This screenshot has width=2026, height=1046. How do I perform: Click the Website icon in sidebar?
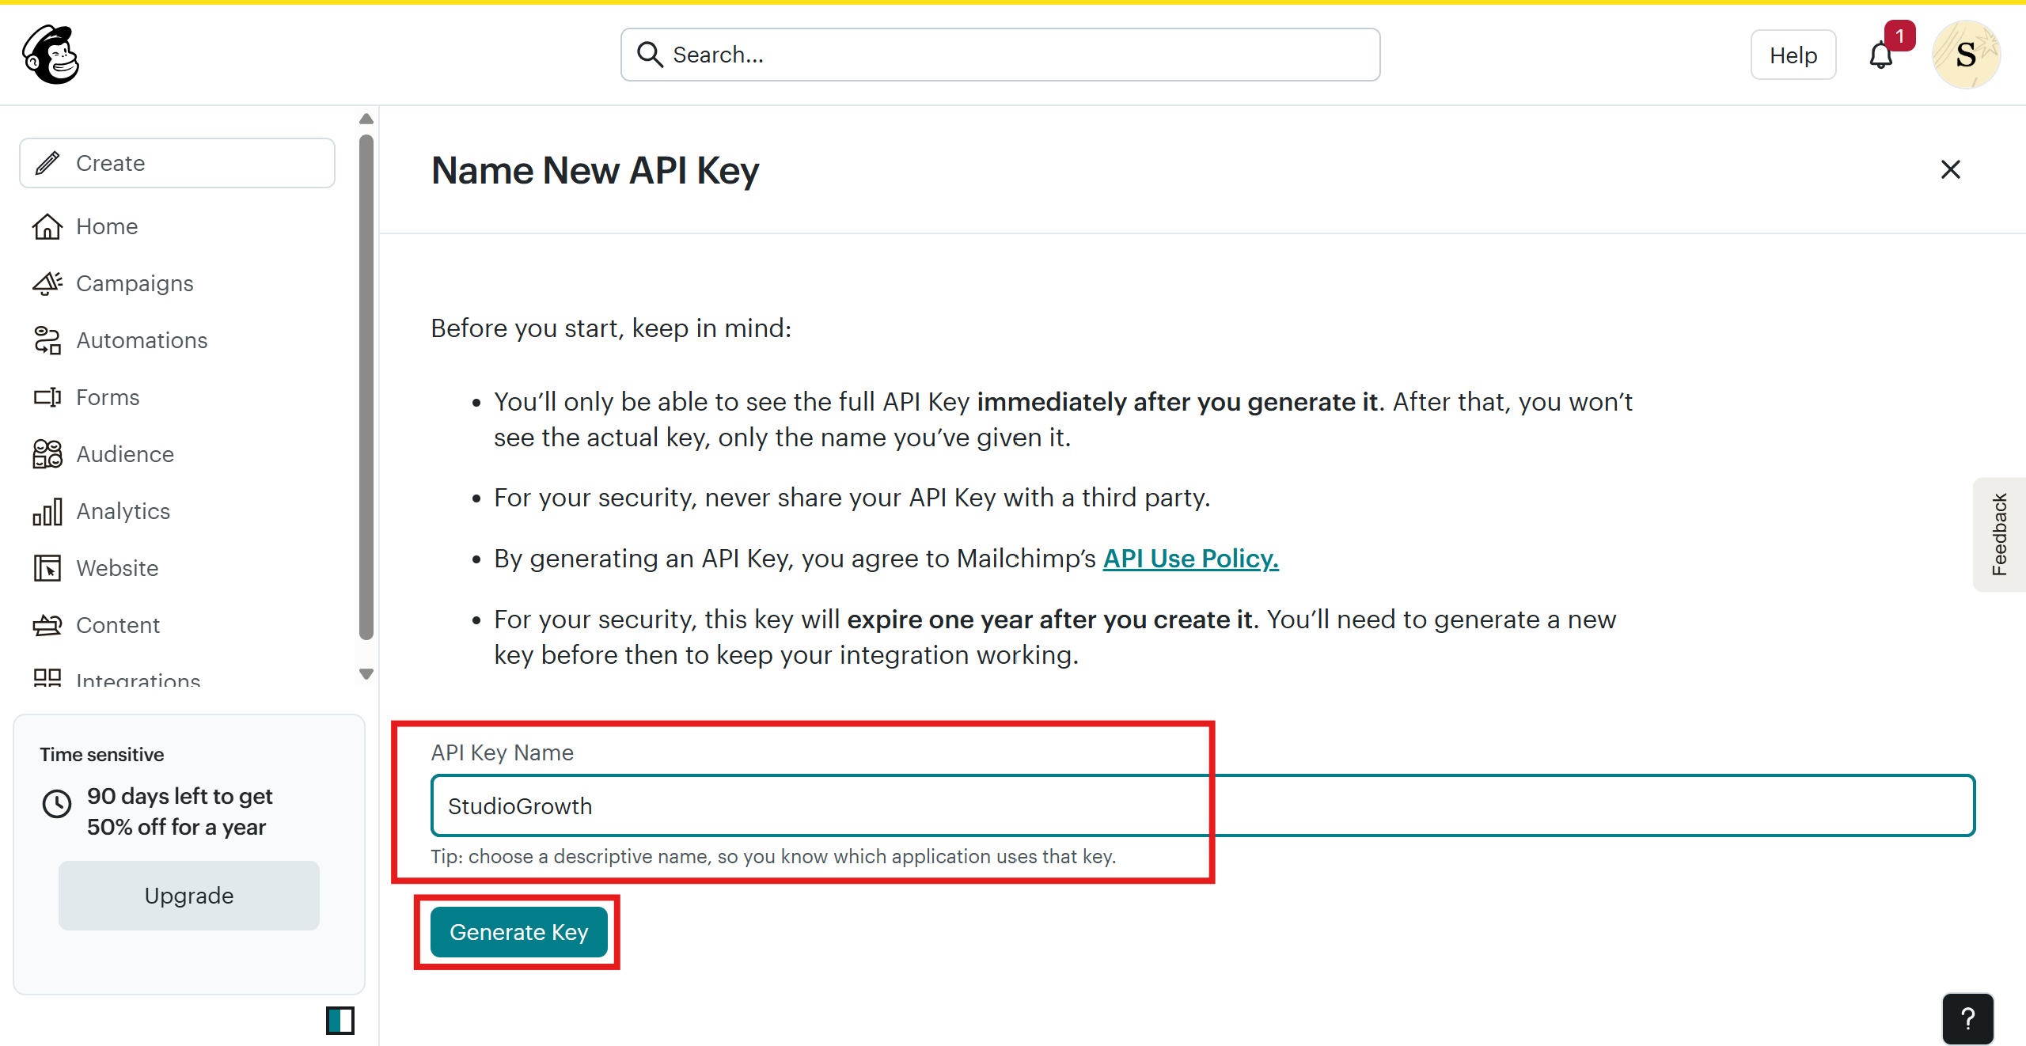coord(47,568)
